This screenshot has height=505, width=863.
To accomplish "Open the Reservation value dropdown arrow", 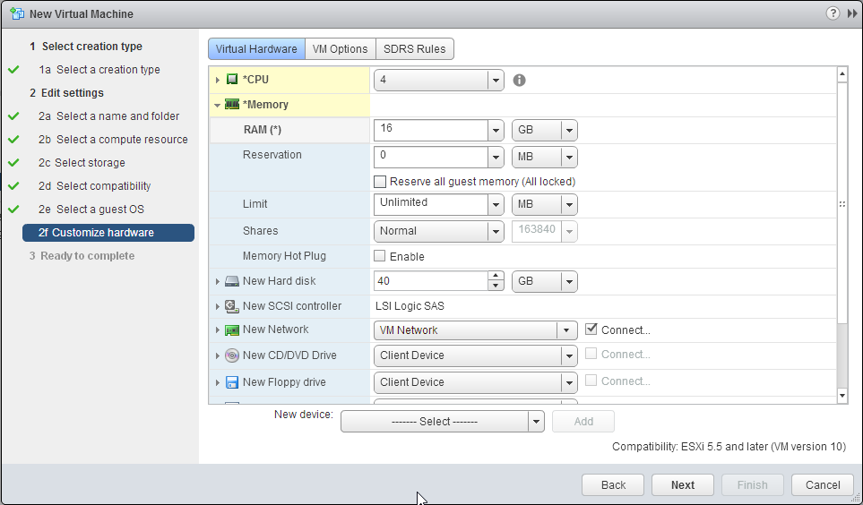I will click(496, 158).
